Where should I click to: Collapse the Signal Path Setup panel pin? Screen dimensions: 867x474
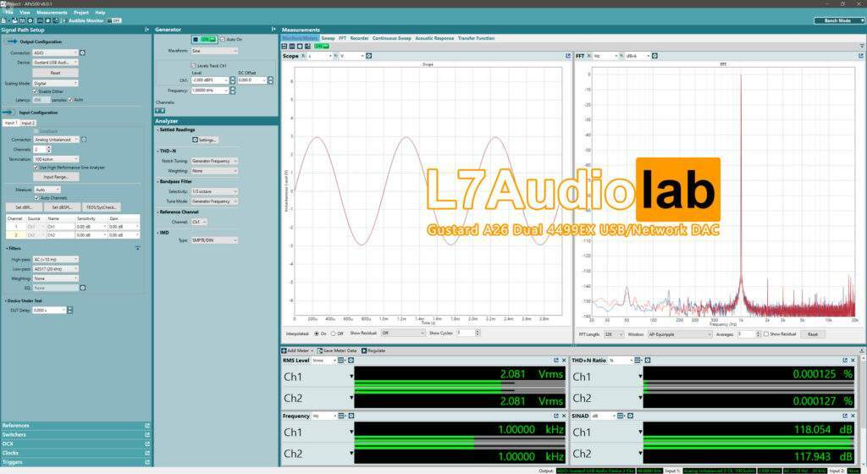point(146,30)
